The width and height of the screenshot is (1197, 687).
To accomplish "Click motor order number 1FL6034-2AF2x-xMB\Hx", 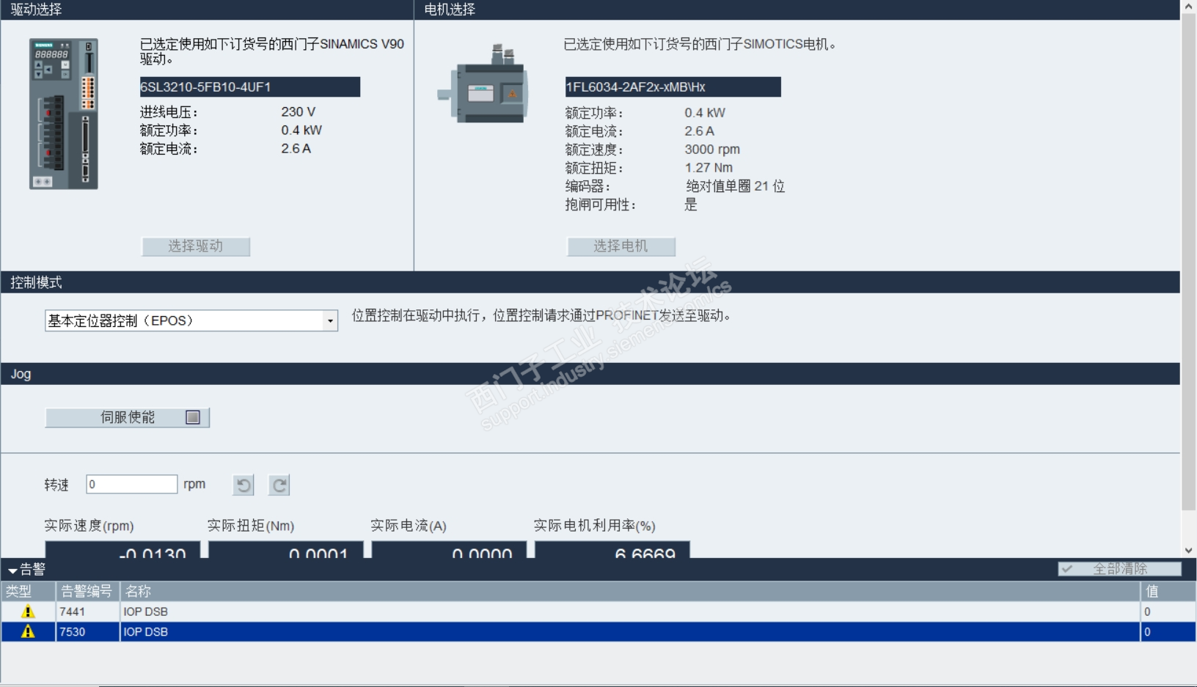I will [673, 87].
